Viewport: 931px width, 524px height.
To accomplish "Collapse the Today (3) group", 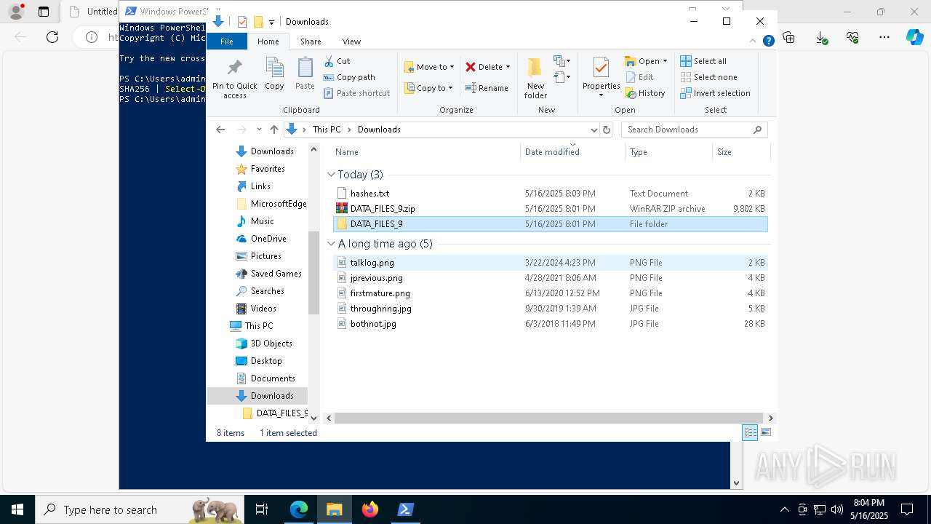I will (331, 175).
